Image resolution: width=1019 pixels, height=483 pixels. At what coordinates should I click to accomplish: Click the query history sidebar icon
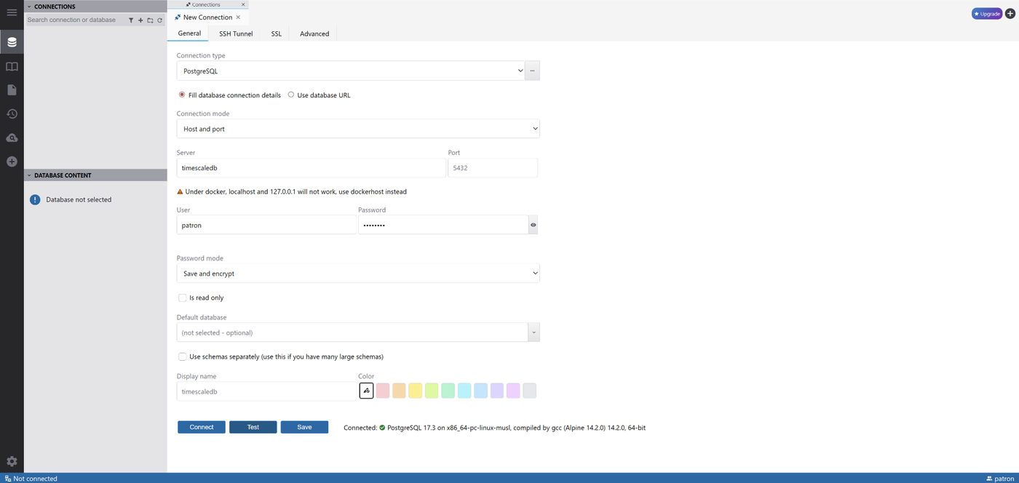point(12,113)
